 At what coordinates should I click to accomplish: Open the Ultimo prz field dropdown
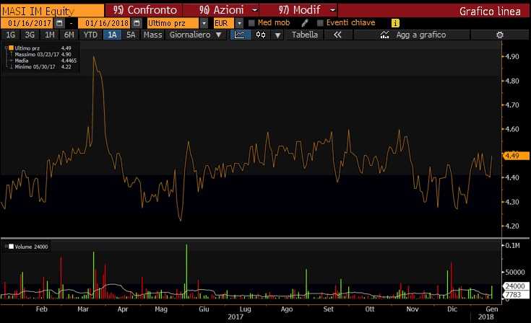point(204,23)
